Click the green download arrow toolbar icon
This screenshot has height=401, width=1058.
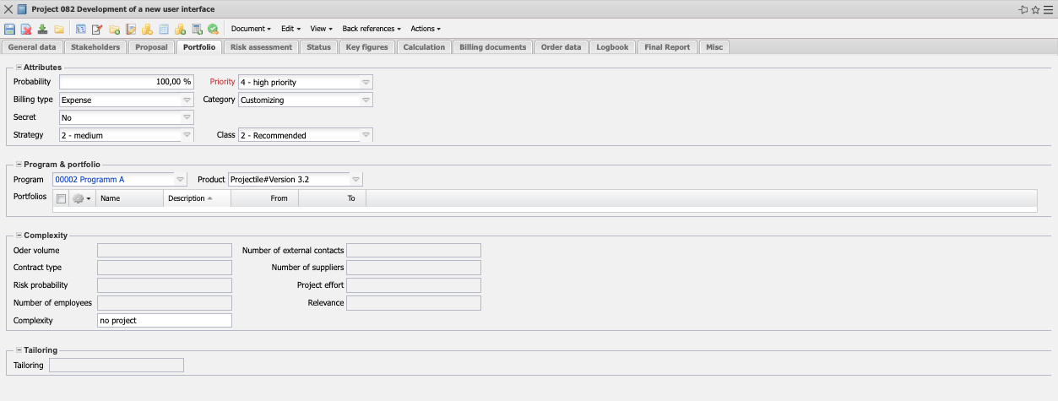[42, 29]
